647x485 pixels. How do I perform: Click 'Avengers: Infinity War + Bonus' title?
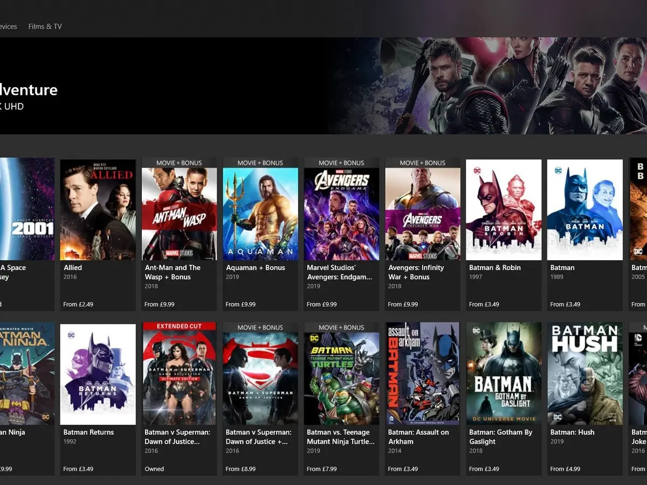[416, 272]
